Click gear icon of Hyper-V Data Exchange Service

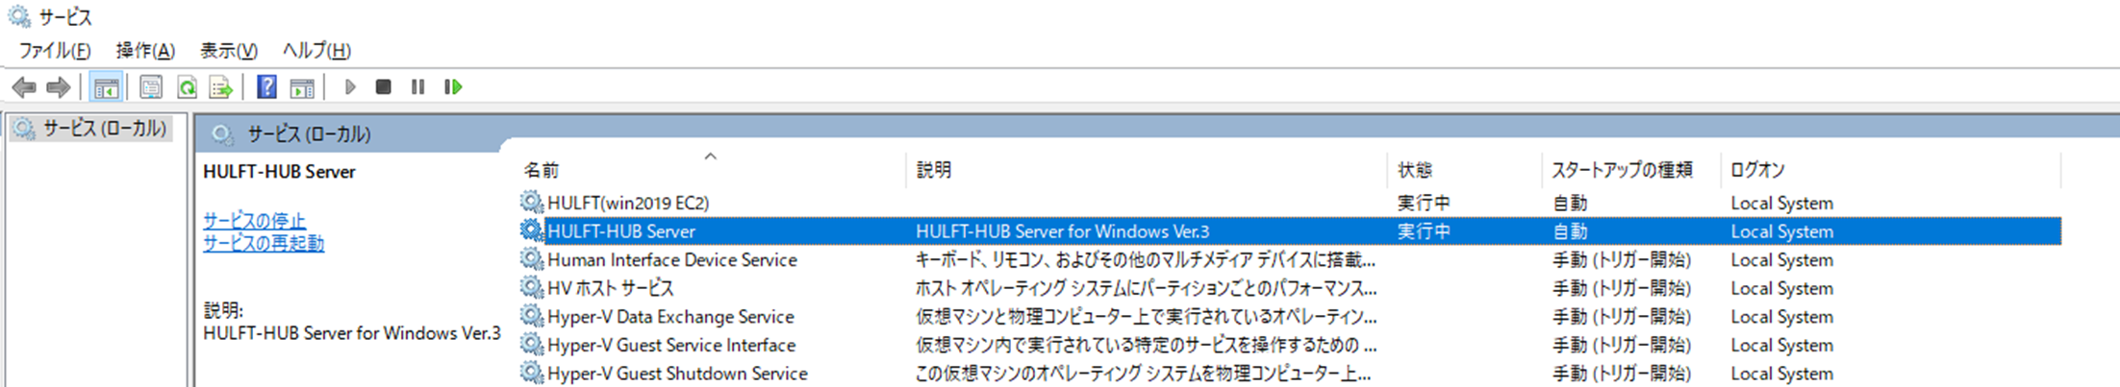tap(531, 316)
